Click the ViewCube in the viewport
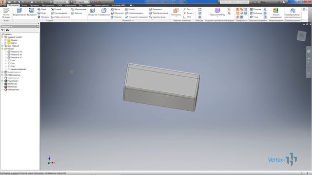Screen dimensions: 312x175 [301, 36]
